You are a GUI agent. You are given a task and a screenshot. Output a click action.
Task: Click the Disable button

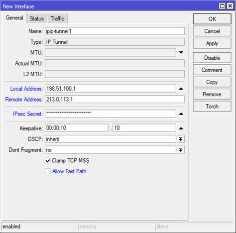click(212, 58)
